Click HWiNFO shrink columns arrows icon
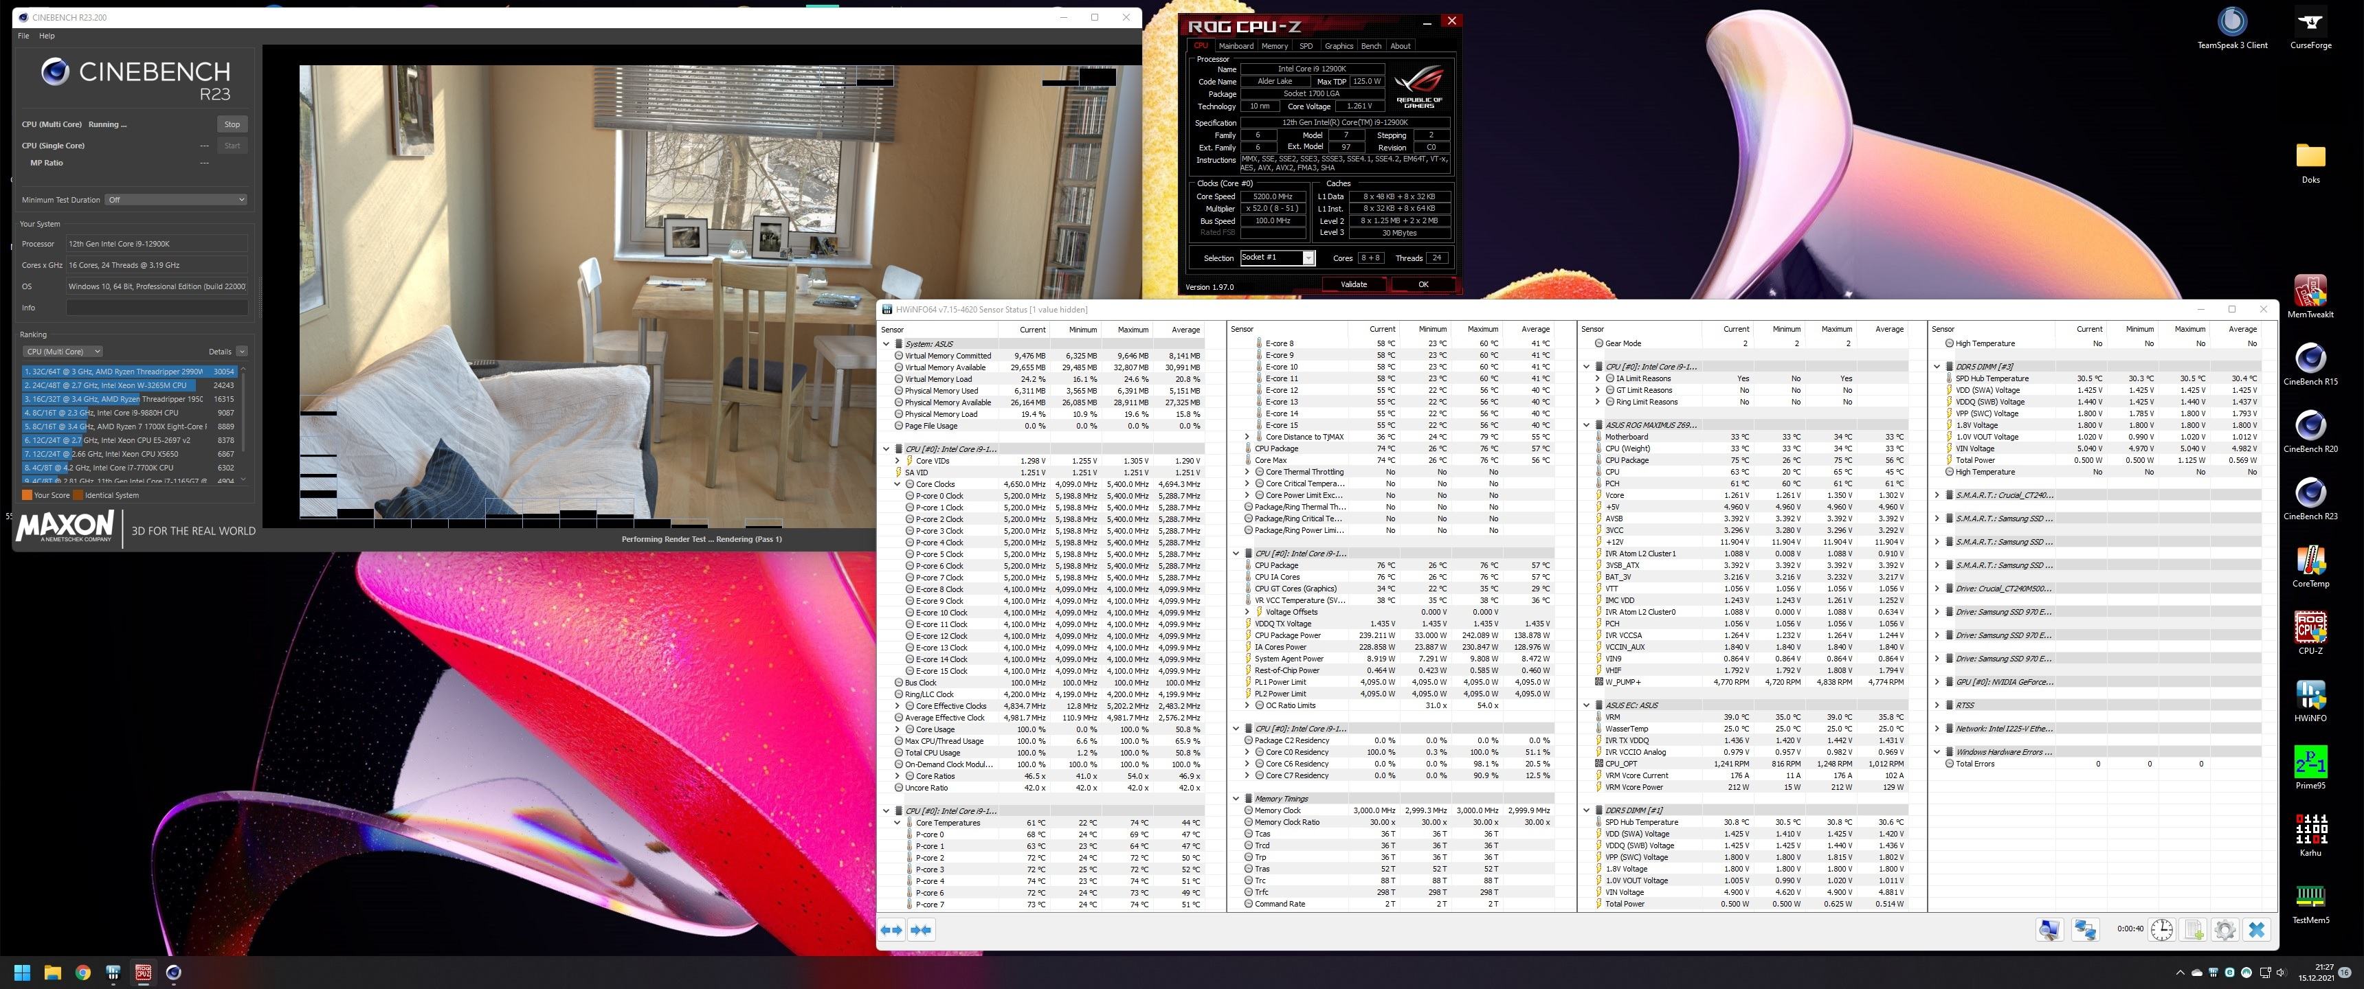 [x=922, y=929]
